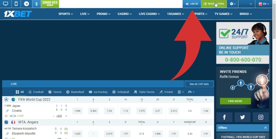
Task: Open the 1XGAMES menu
Action: coord(175,14)
